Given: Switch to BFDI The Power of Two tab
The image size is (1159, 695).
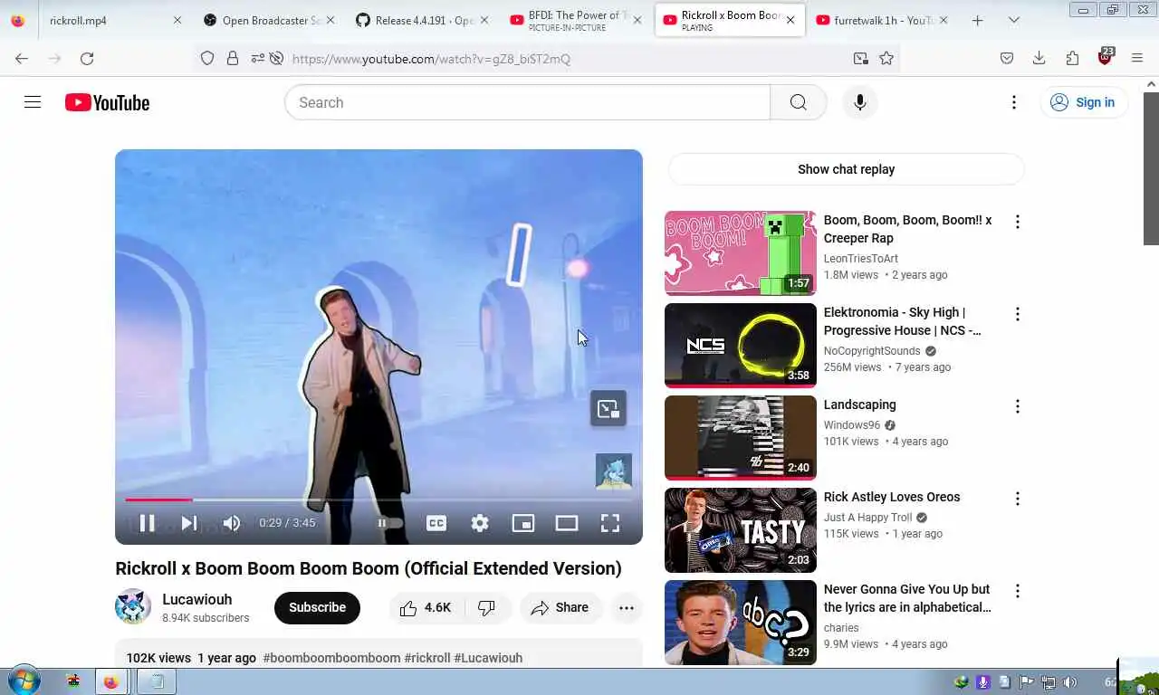Looking at the screenshot, I should coord(575,20).
